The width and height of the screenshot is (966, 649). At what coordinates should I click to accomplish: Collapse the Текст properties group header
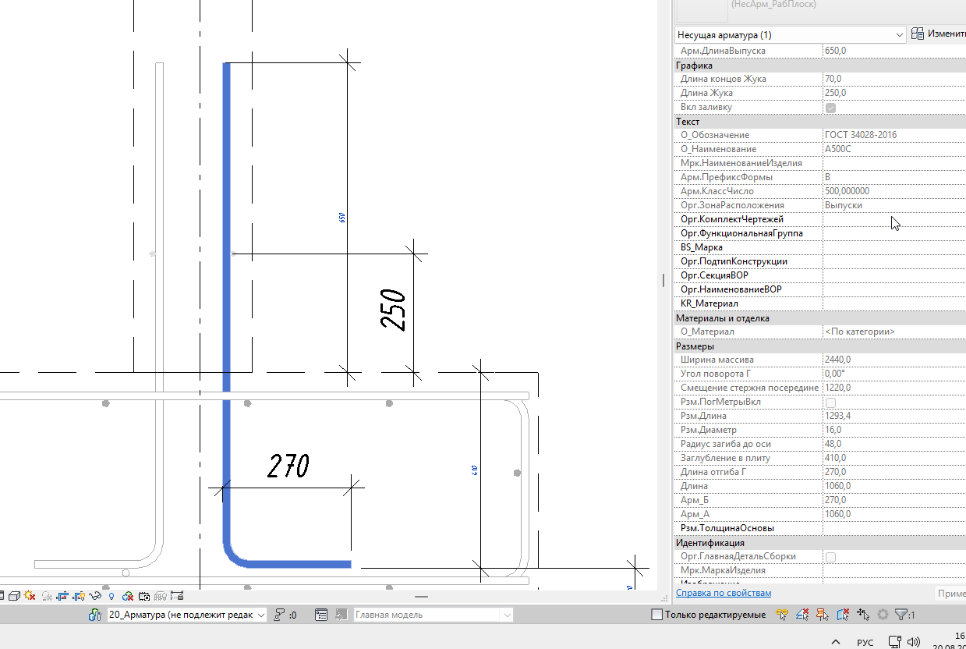coord(819,121)
